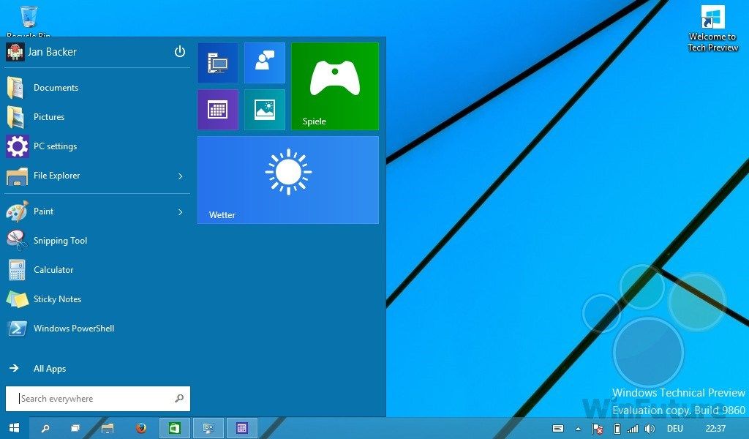
Task: Open the Wetter weather tile
Action: click(x=287, y=180)
